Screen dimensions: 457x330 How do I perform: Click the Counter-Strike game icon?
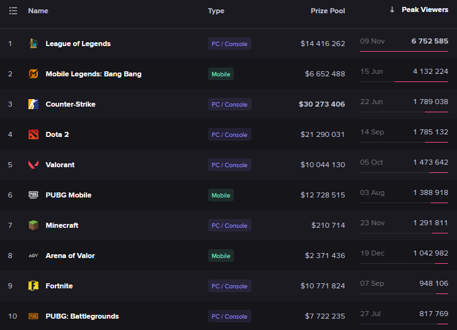(33, 104)
